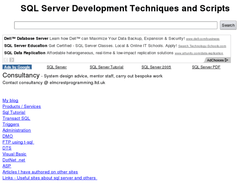
Task: Open the DMO link
Action: click(x=8, y=136)
